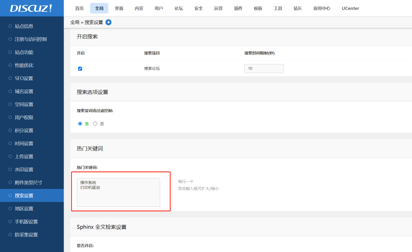The width and height of the screenshot is (412, 252).
Task: Open 注册与访问控制 in the sidebar
Action: click(x=31, y=39)
